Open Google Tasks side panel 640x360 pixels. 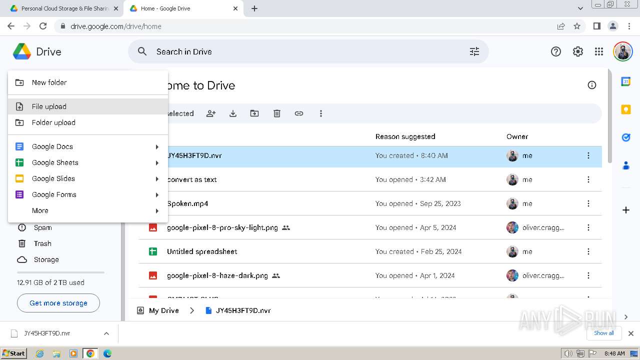(626, 137)
